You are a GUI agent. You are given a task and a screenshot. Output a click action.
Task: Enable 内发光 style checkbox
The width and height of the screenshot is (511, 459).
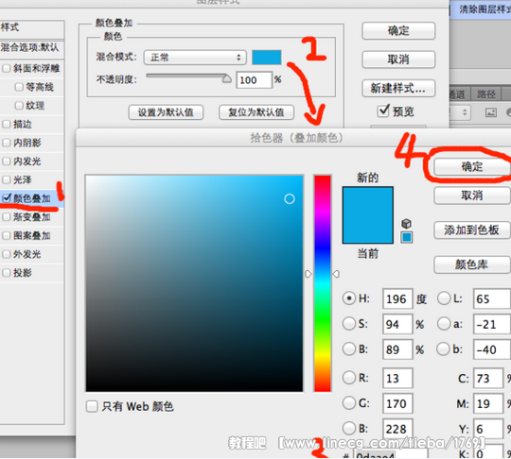[x=7, y=161]
